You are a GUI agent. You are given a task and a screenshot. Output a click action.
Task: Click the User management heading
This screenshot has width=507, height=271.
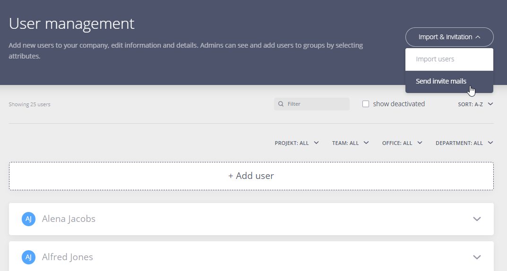pyautogui.click(x=71, y=24)
